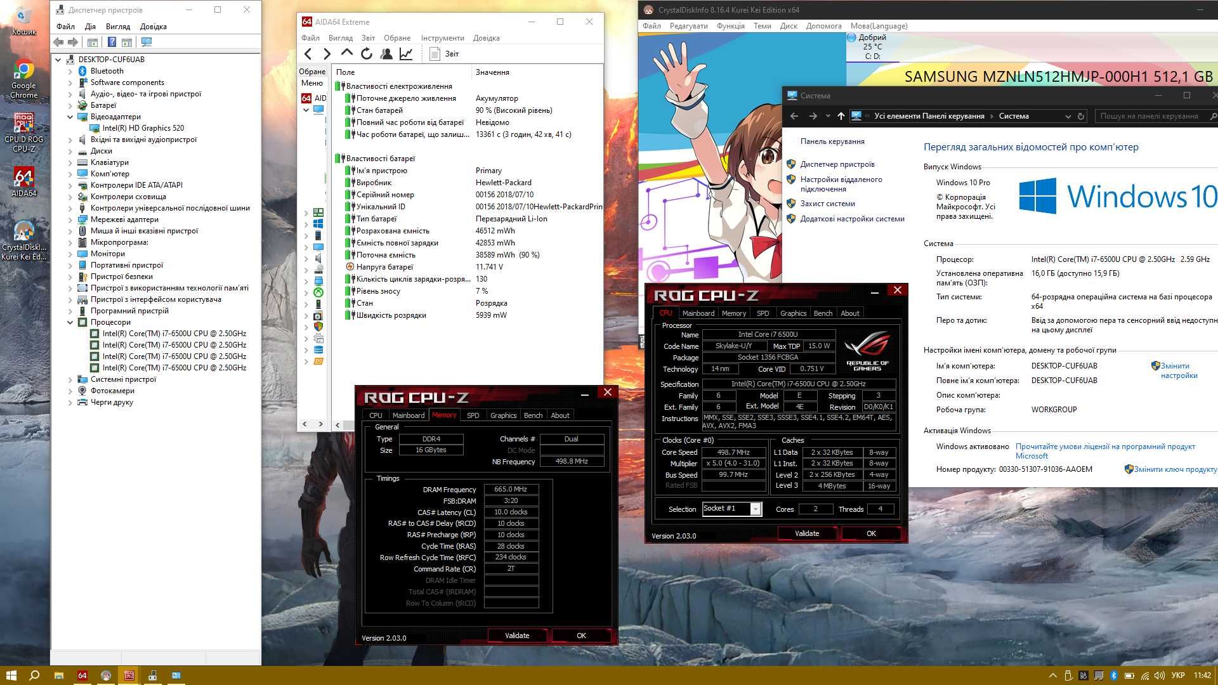Open Windows Start button
The image size is (1218, 685).
coord(11,675)
